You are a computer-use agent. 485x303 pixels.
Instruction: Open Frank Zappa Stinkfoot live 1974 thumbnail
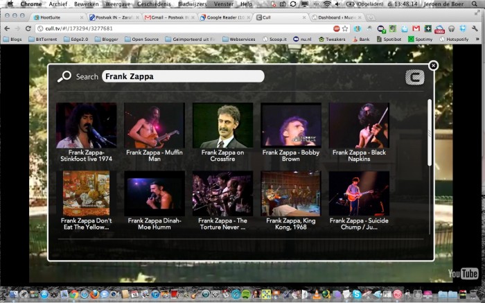point(87,125)
